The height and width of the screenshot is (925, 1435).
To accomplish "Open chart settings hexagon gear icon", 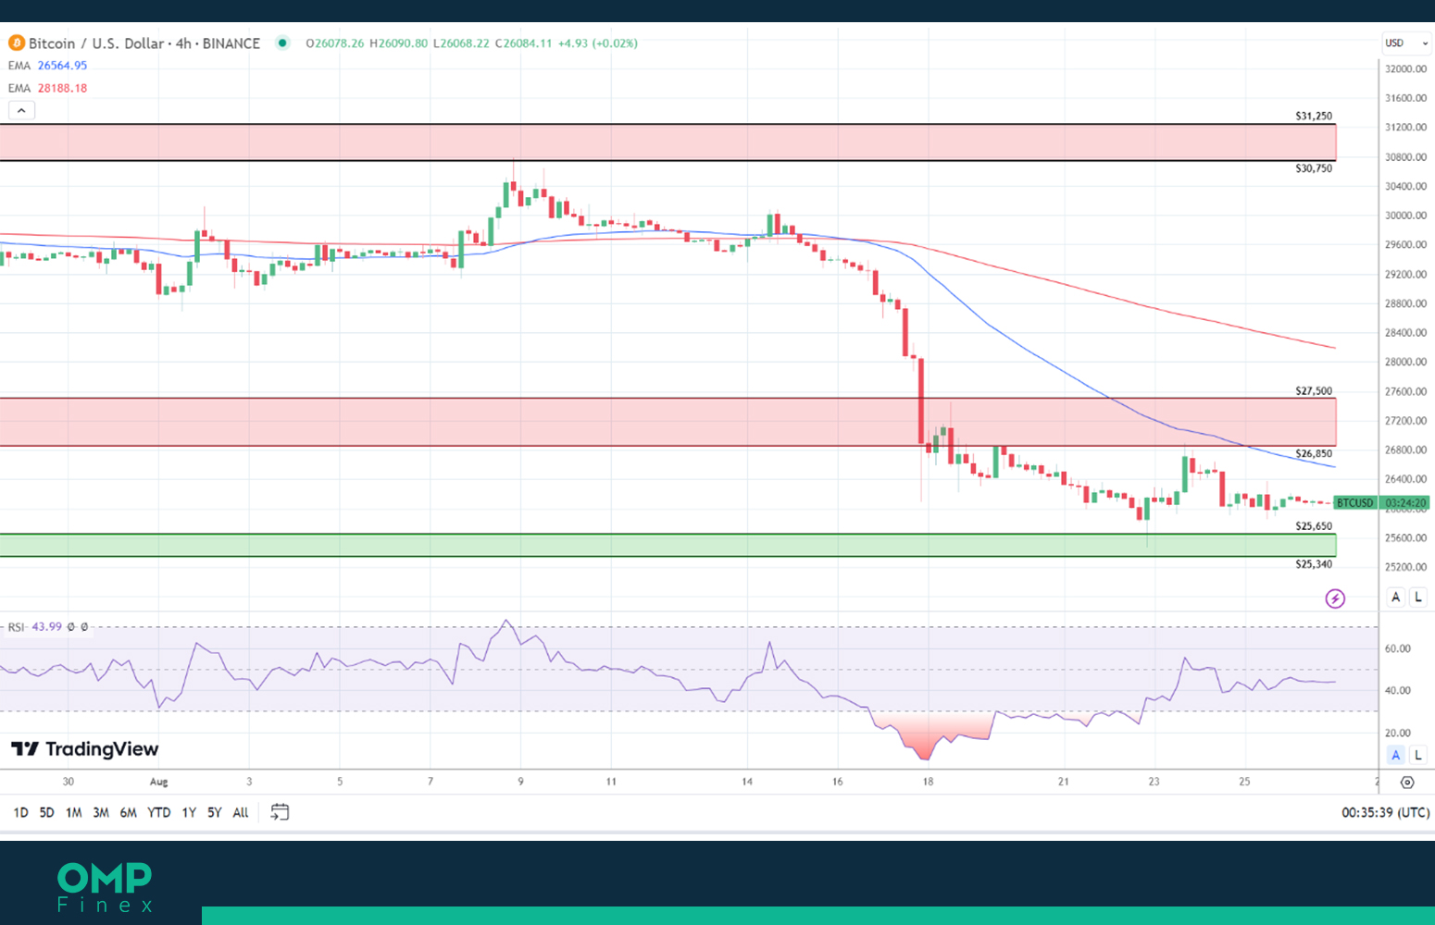I will pyautogui.click(x=1407, y=783).
